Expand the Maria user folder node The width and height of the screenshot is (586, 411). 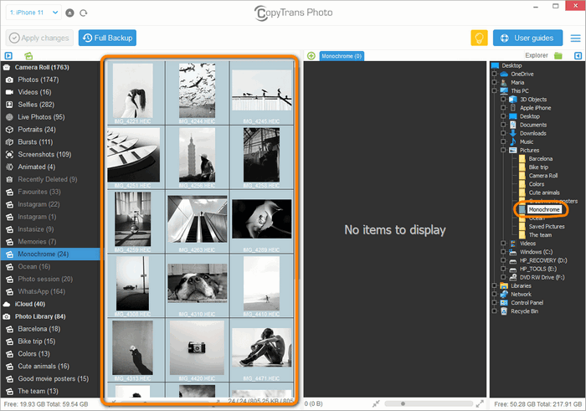click(x=495, y=83)
